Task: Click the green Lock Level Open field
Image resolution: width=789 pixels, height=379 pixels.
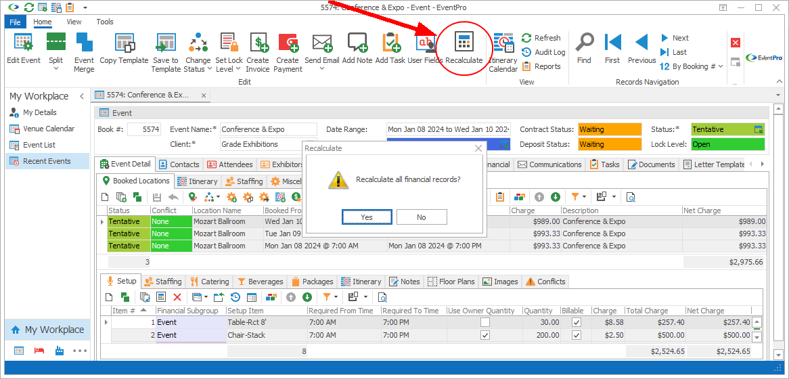Action: pos(727,144)
